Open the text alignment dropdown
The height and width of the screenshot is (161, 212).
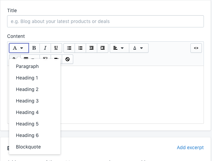tap(119, 48)
